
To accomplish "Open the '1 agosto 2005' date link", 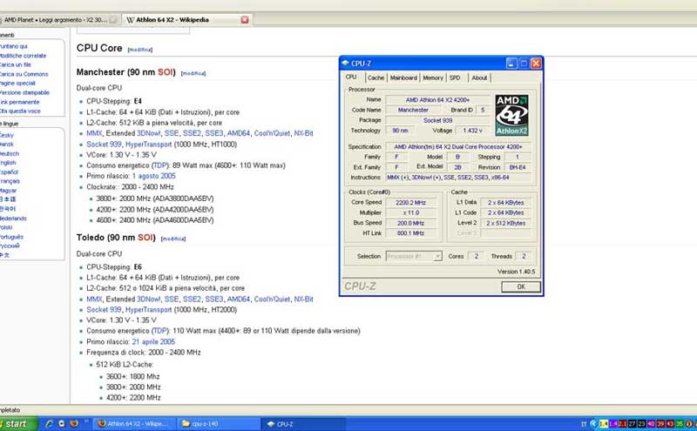I will coord(154,176).
